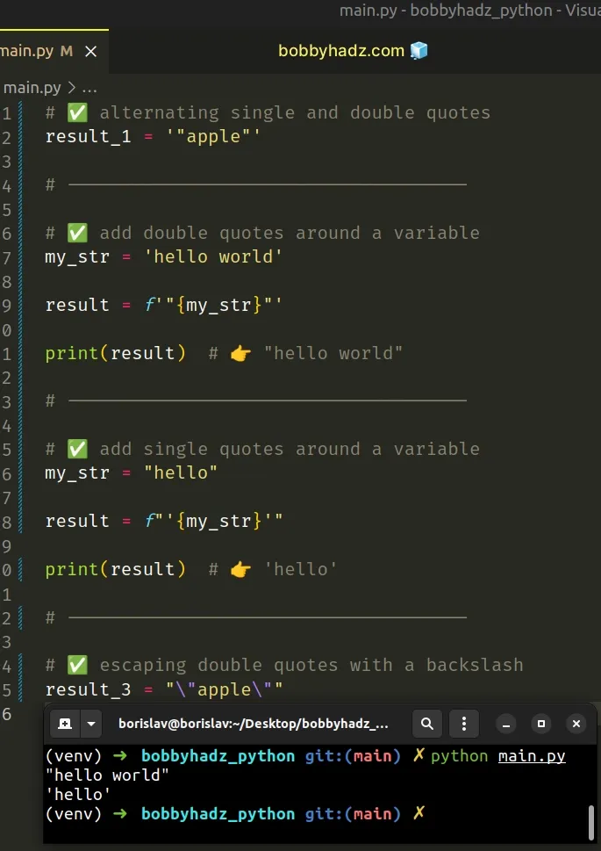This screenshot has width=601, height=851.
Task: Click the ice cube emoji beside bobbyhadz.com
Action: click(x=419, y=51)
